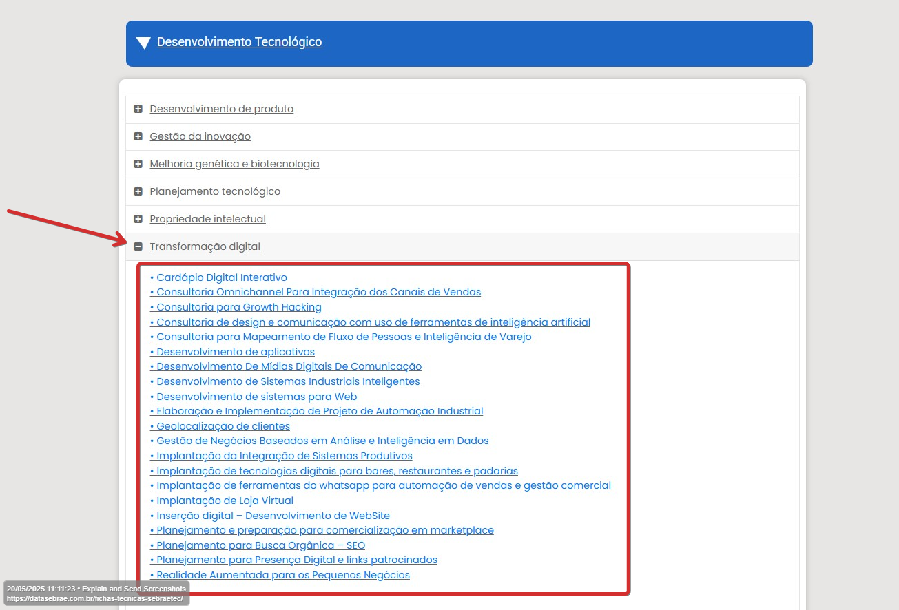This screenshot has width=899, height=610.
Task: Expand Propriedade intelectual using plus icon
Action: 138,219
